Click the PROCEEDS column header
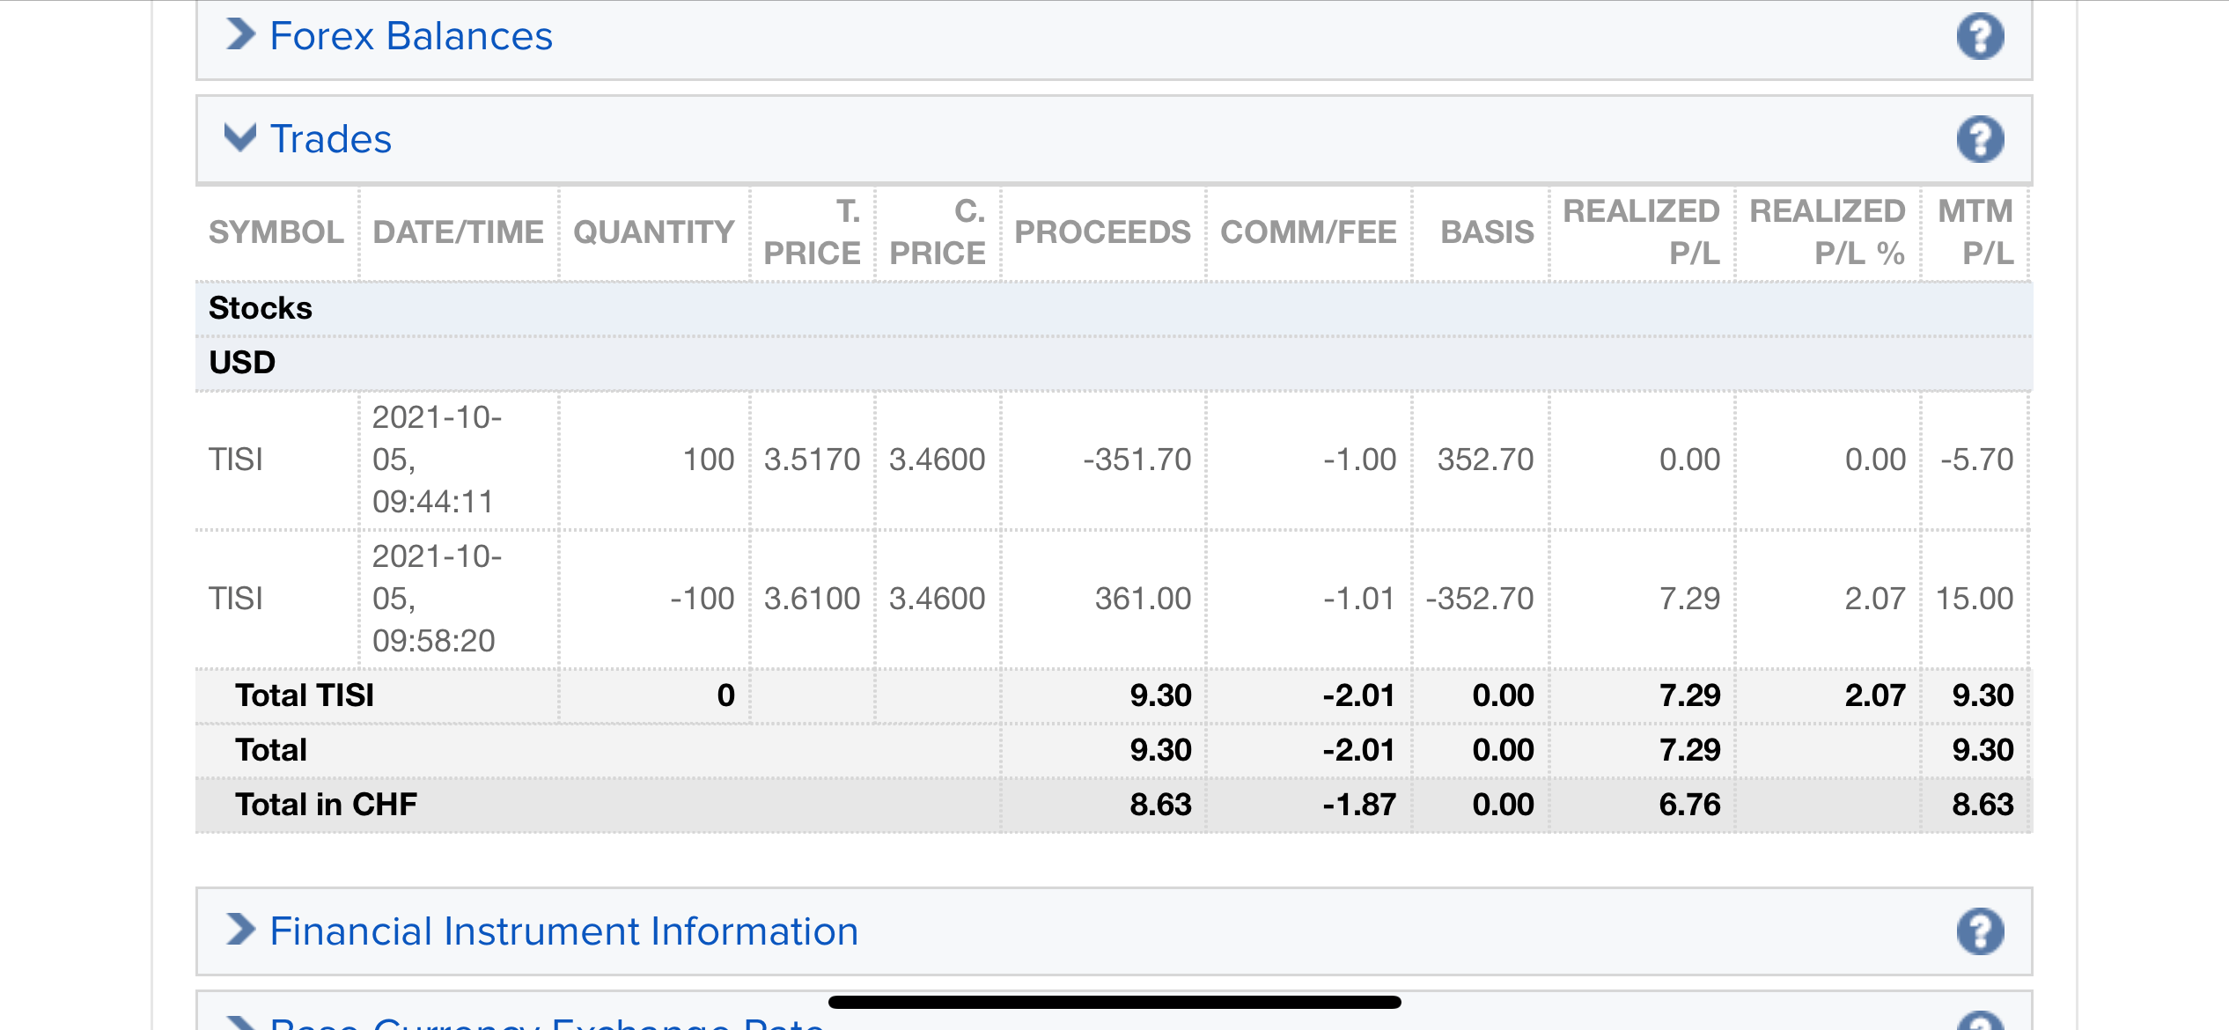The height and width of the screenshot is (1030, 2229). click(x=1102, y=232)
